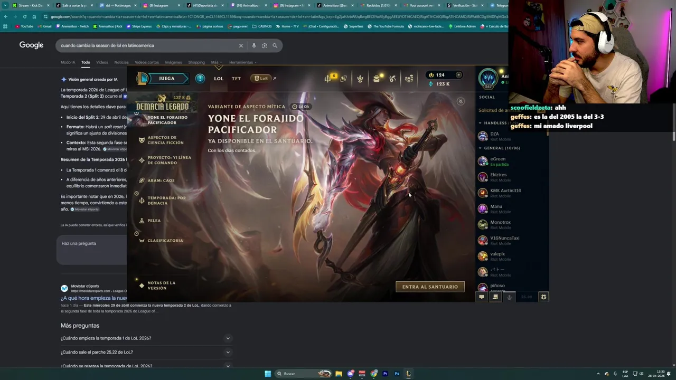676x380 pixels.
Task: Collapse the HANDLESS friends group
Action: (x=480, y=123)
